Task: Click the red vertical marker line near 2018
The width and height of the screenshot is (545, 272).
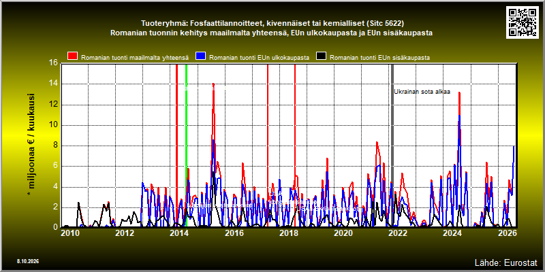Action: tap(295, 146)
